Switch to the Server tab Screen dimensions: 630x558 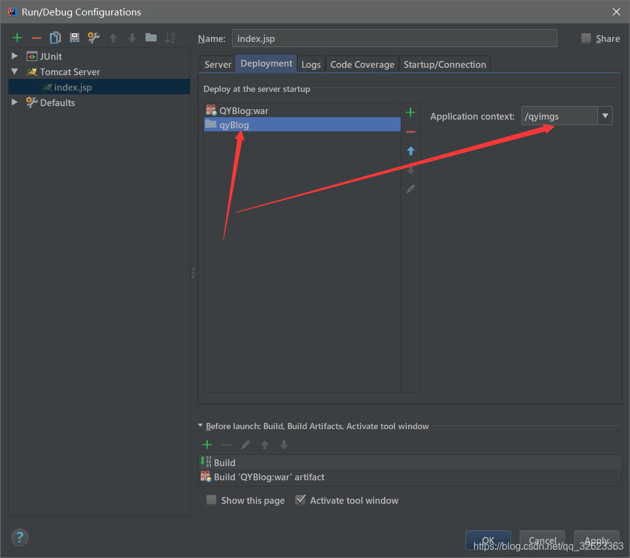(x=218, y=64)
